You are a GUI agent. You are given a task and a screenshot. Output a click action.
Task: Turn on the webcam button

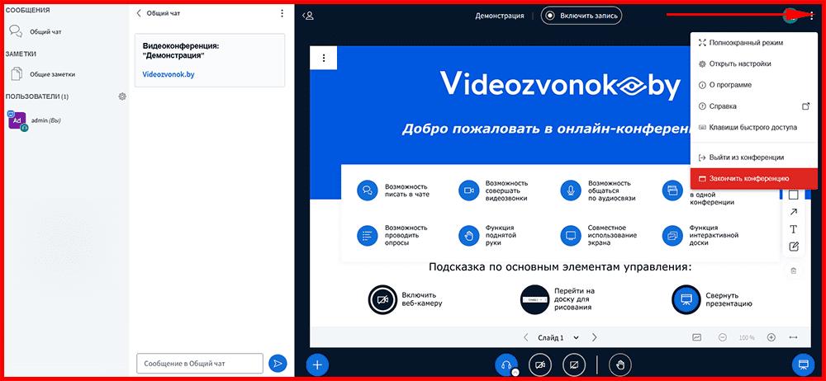coord(540,365)
